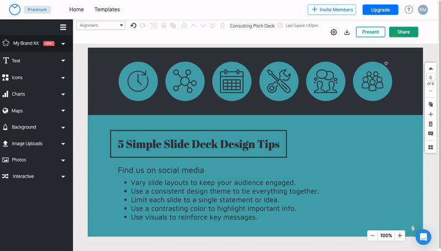Viewport: 441px width, 251px height.
Task: Open the Templates menu
Action: tap(107, 9)
